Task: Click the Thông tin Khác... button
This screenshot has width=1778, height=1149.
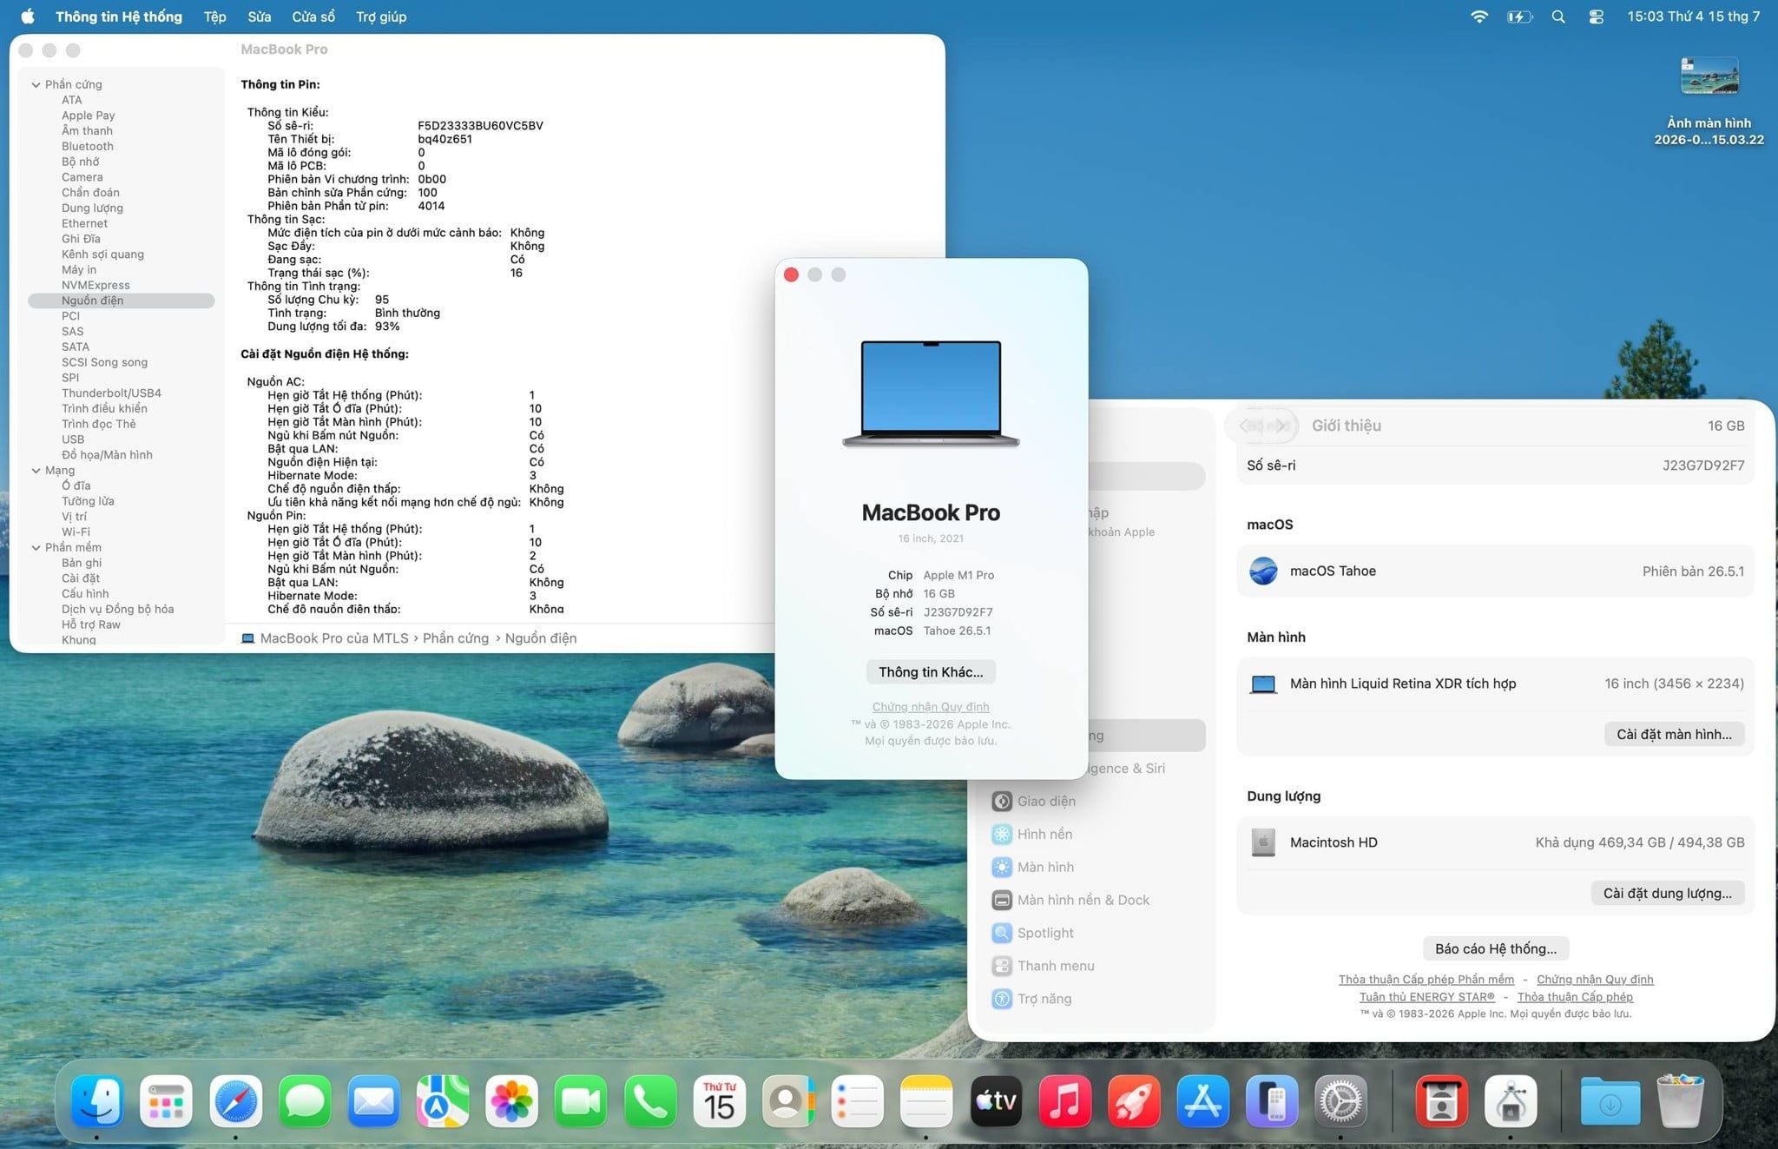Action: (x=931, y=672)
